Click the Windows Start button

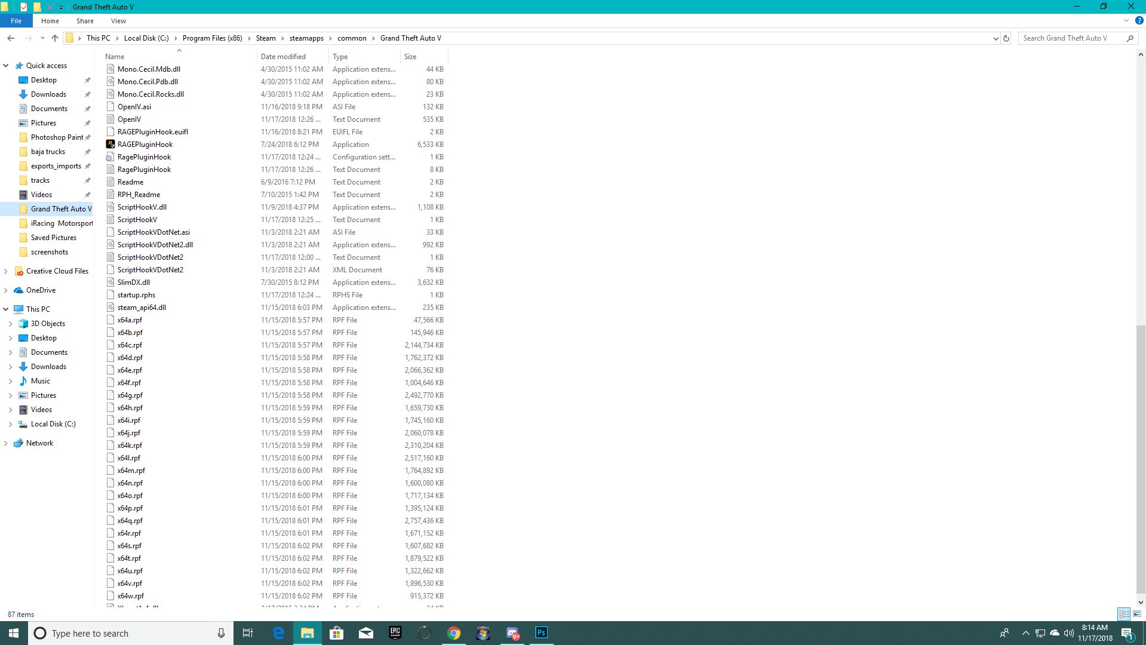[x=14, y=633]
